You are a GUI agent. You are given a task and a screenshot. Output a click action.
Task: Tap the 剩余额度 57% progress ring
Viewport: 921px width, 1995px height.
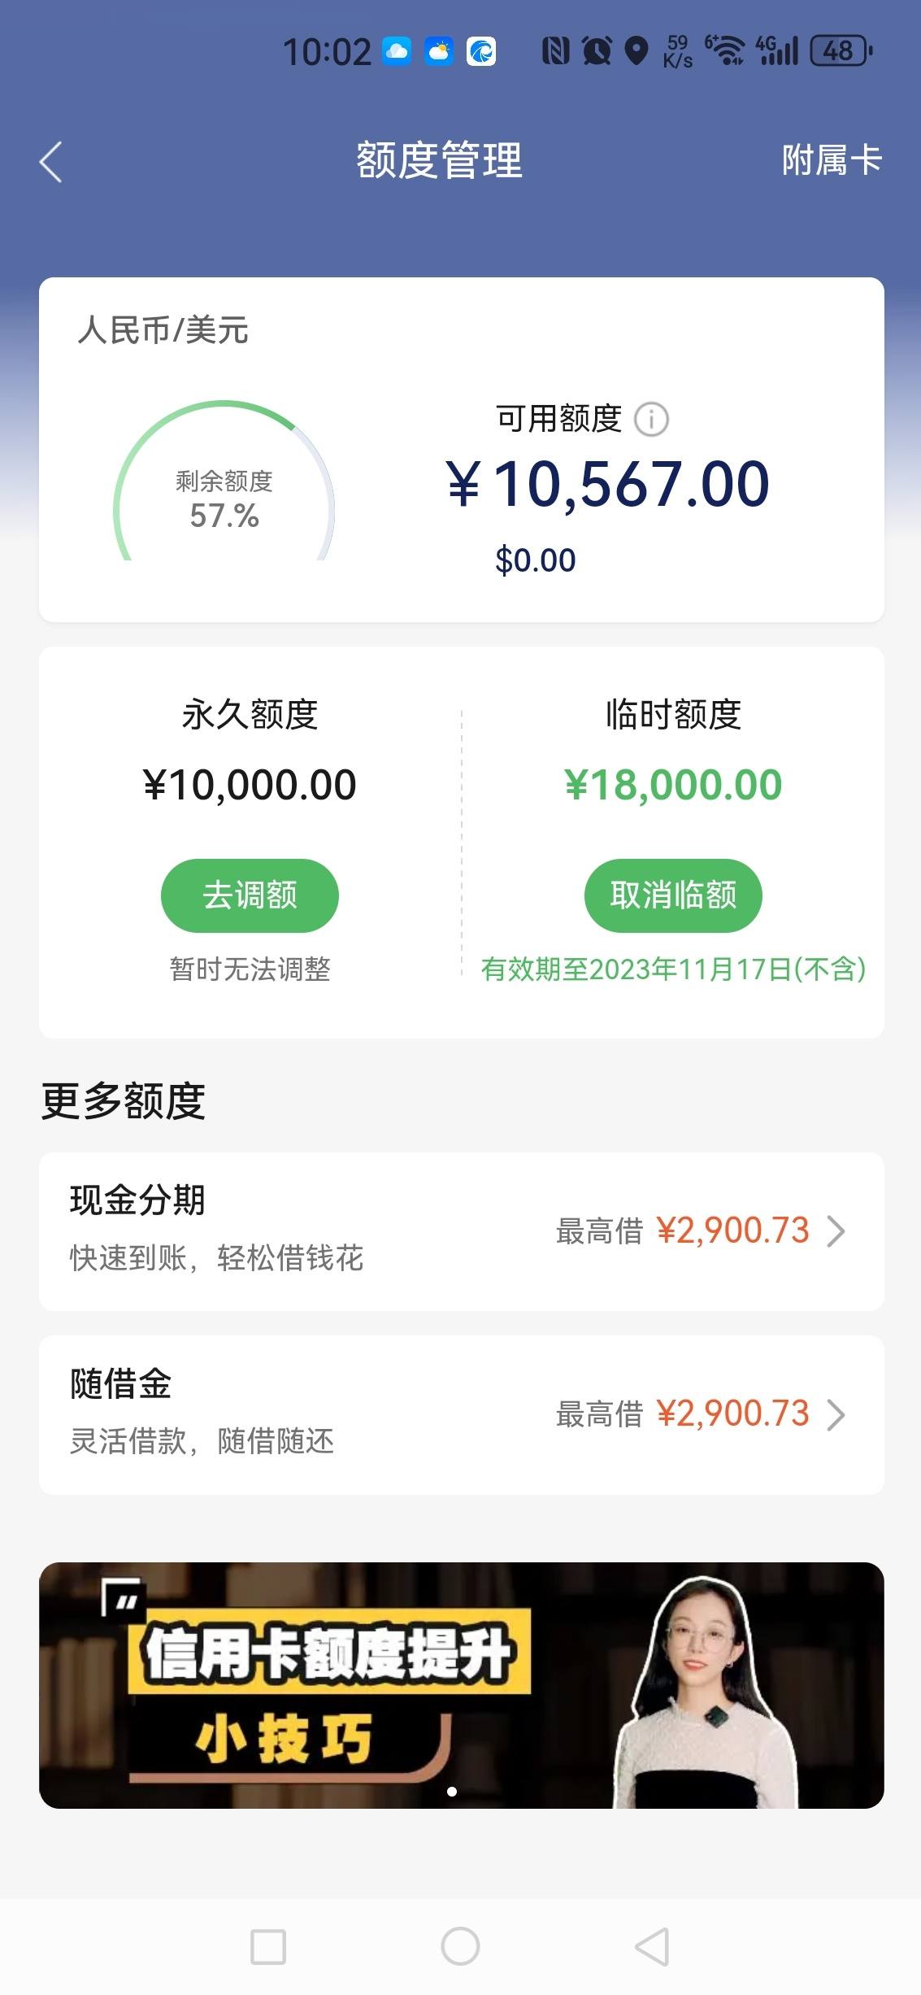point(224,481)
